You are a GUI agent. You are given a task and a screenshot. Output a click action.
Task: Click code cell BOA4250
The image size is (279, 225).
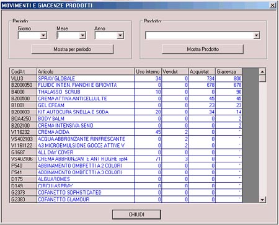tap(24, 119)
